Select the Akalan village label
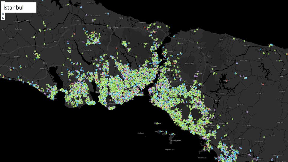Image resolution: width=288 pixels, height=162 pixels. [x=29, y=20]
